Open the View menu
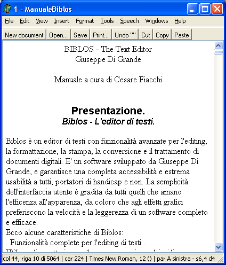The height and width of the screenshot is (265, 226). click(x=42, y=21)
